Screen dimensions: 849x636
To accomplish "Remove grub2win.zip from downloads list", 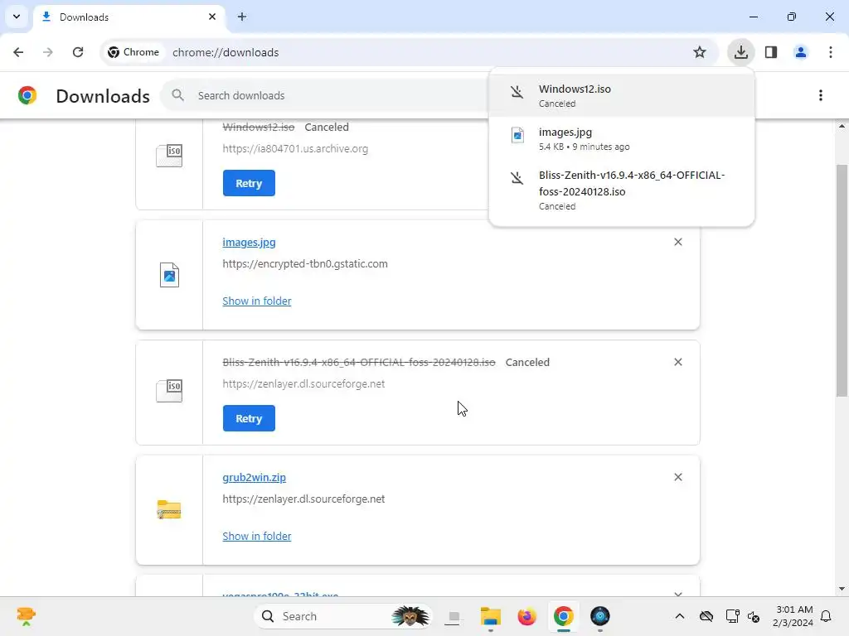I will (x=678, y=478).
